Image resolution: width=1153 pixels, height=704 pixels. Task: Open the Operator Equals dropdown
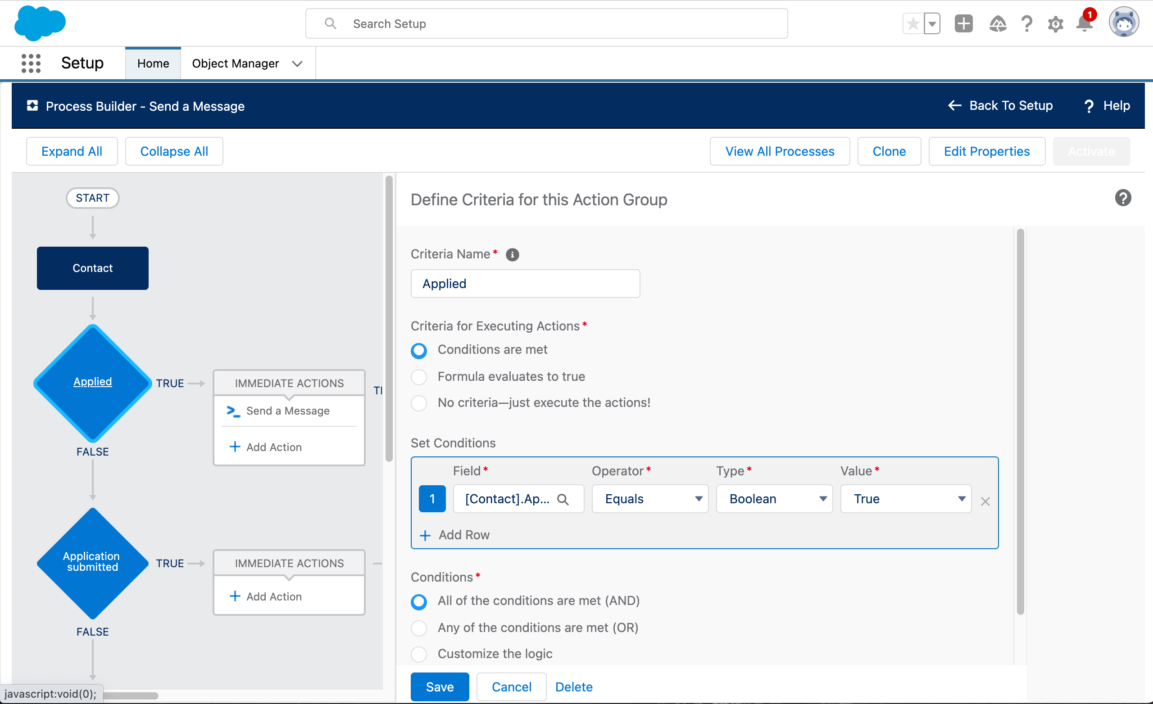tap(649, 499)
